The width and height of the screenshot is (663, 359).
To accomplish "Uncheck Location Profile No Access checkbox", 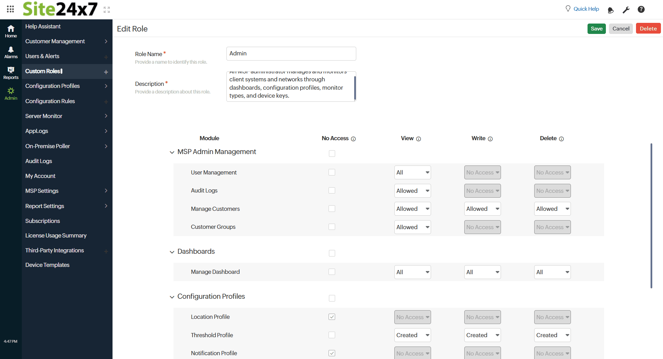I will (x=332, y=317).
